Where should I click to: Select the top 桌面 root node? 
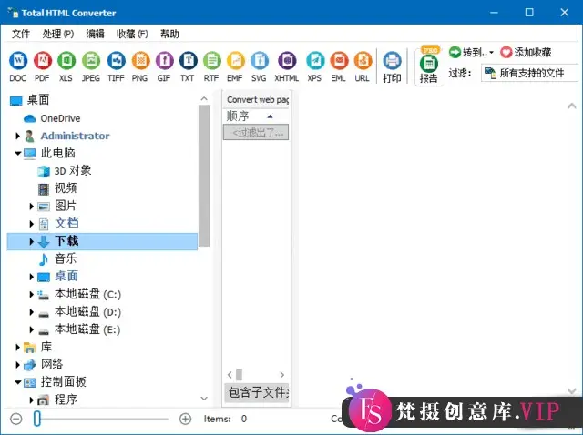point(38,100)
